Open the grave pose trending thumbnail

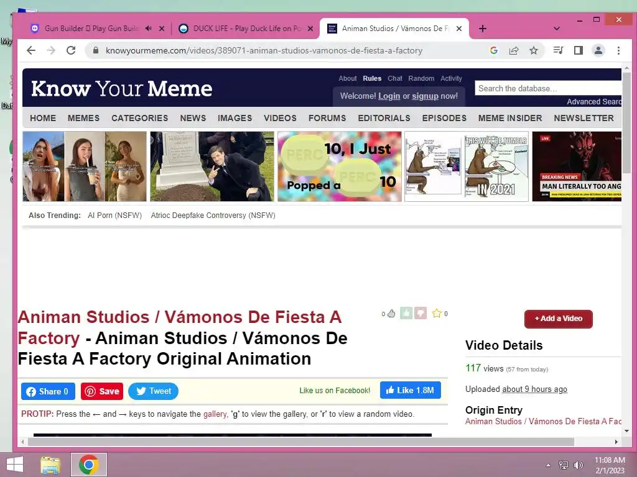[212, 166]
